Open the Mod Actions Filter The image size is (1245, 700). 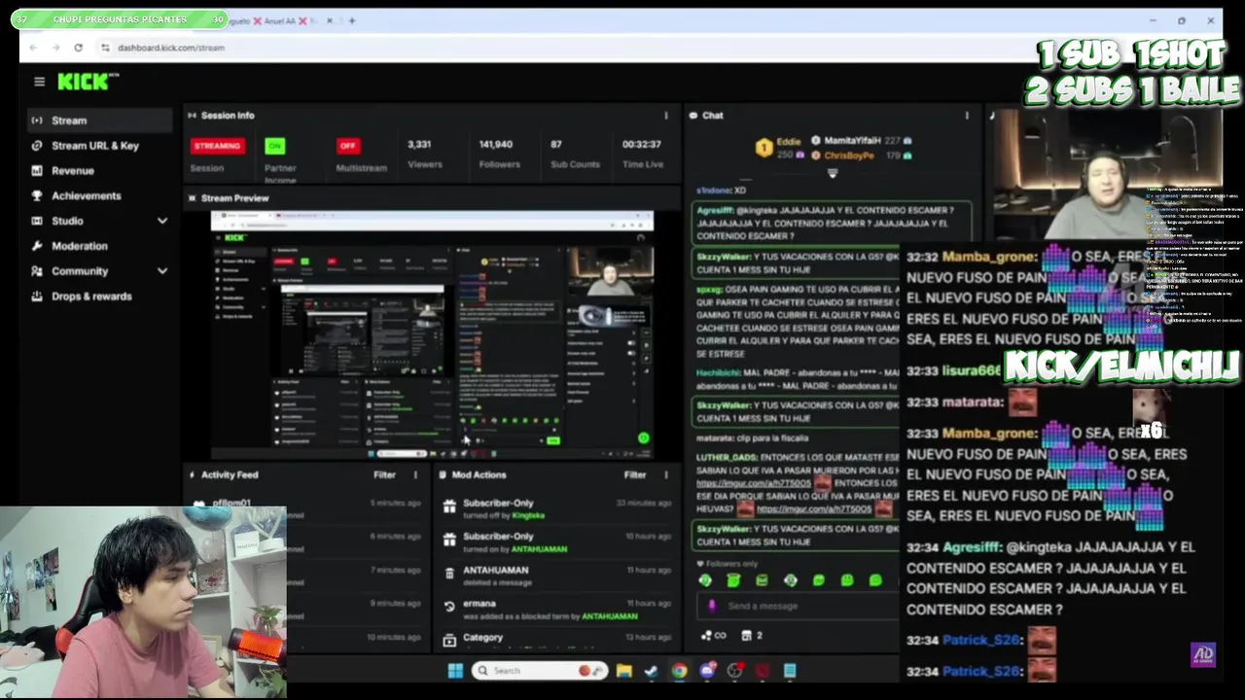click(635, 475)
